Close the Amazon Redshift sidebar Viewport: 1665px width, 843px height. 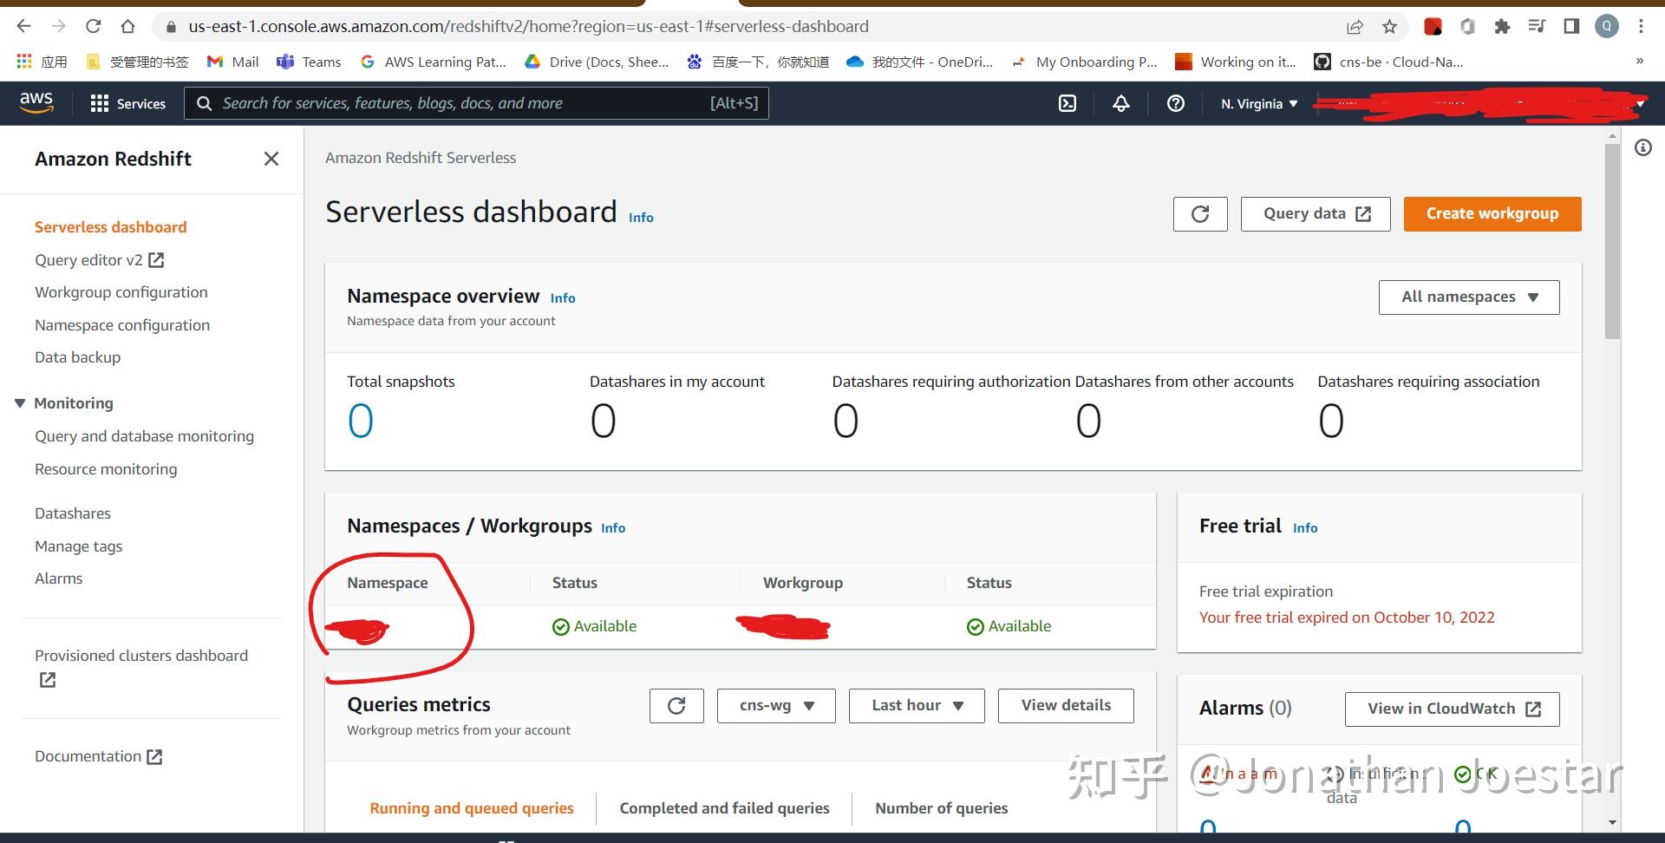(271, 159)
